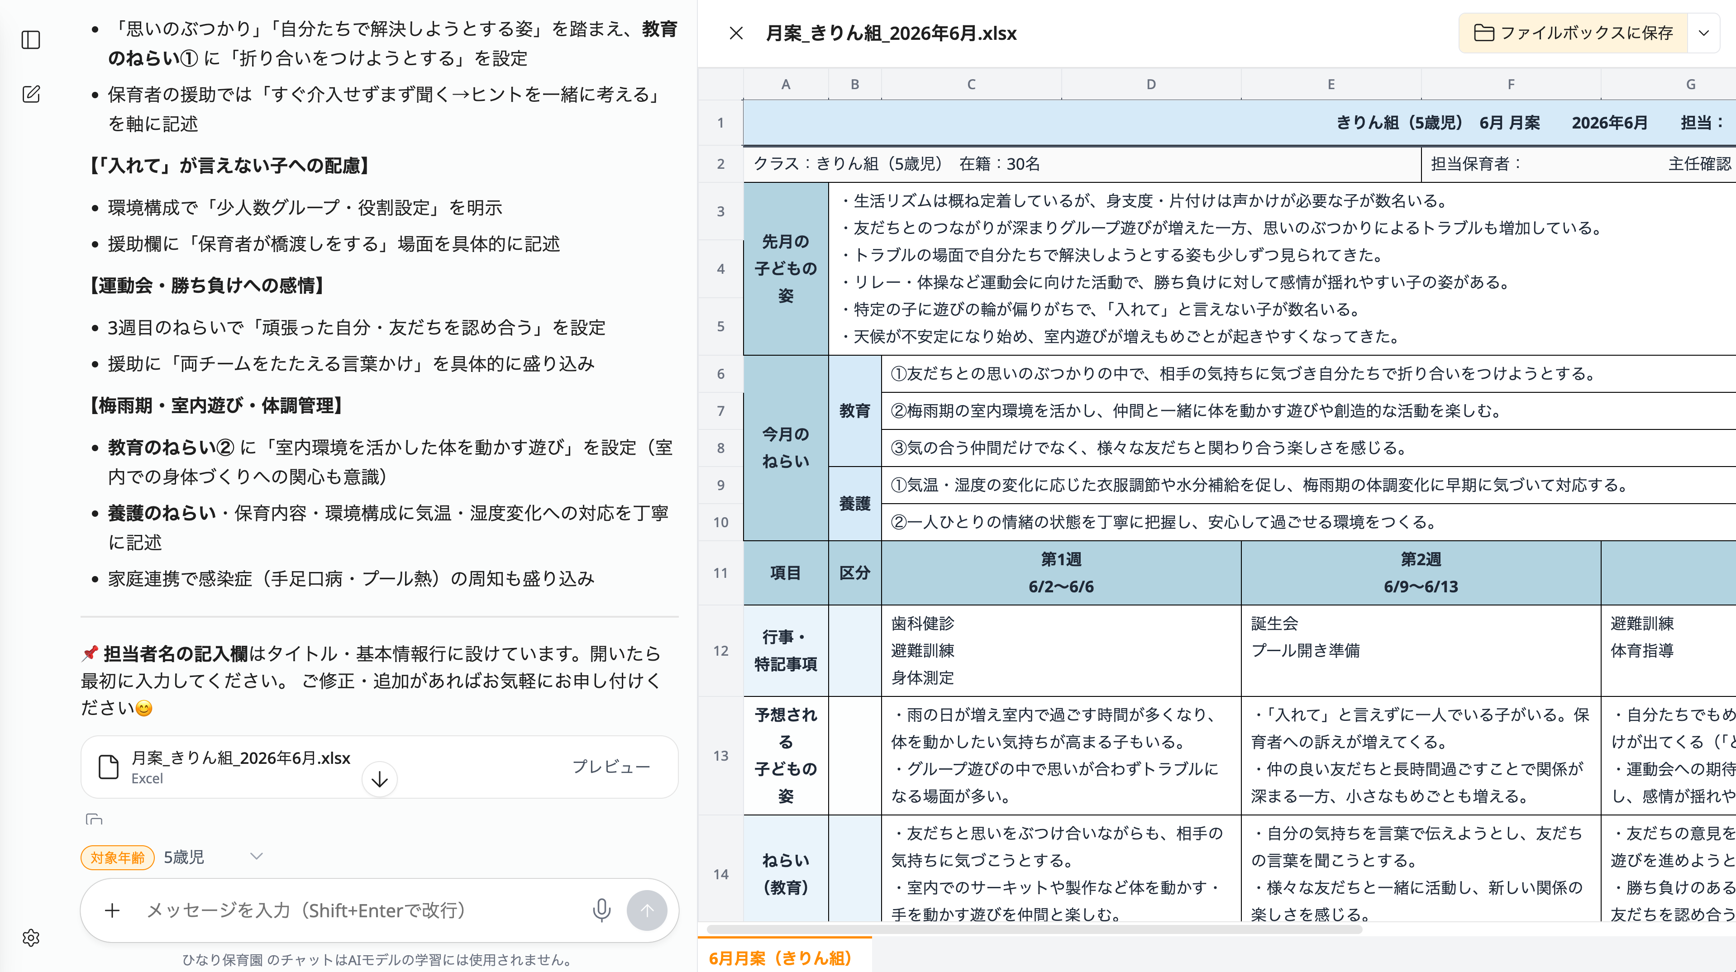The width and height of the screenshot is (1736, 972).
Task: Toggle the sidebar panel icon
Action: 31,40
